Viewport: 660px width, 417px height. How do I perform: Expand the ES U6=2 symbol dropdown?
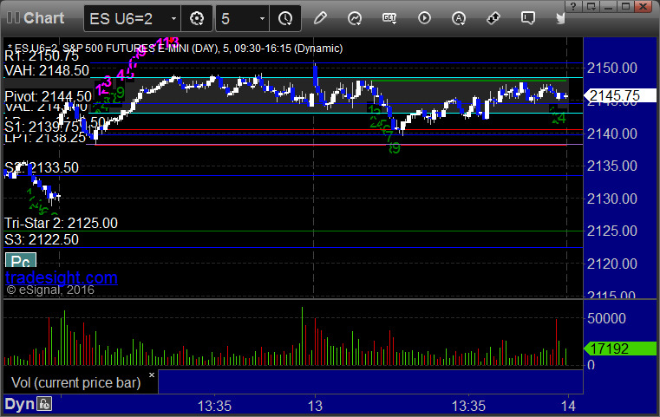(173, 18)
